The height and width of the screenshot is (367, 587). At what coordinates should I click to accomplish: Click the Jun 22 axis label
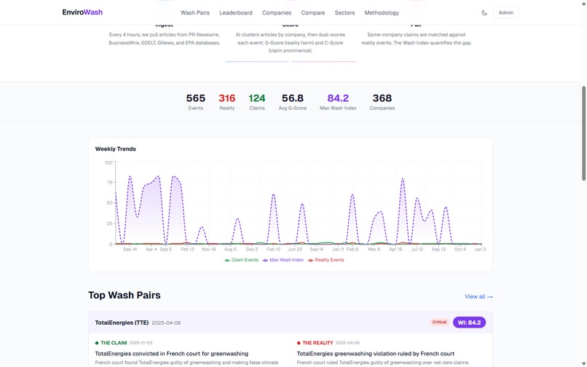tap(295, 250)
